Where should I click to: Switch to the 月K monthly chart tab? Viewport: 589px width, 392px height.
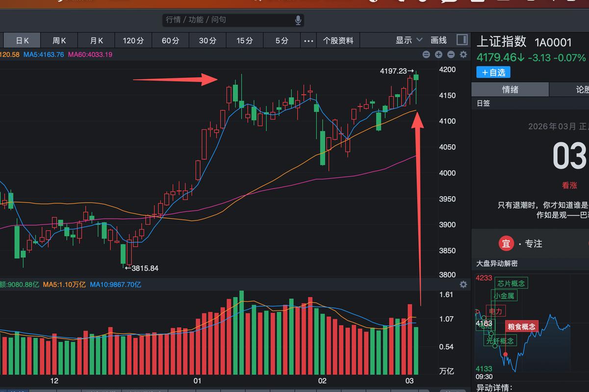97,41
